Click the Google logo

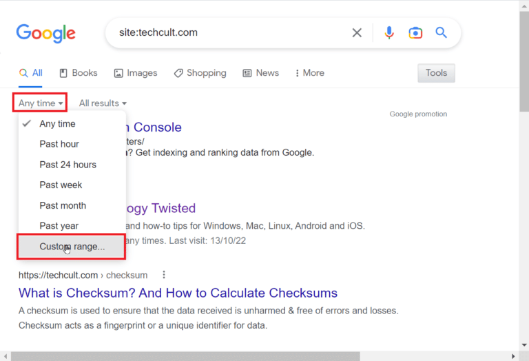point(46,33)
